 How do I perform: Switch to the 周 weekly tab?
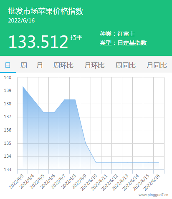click(x=24, y=65)
